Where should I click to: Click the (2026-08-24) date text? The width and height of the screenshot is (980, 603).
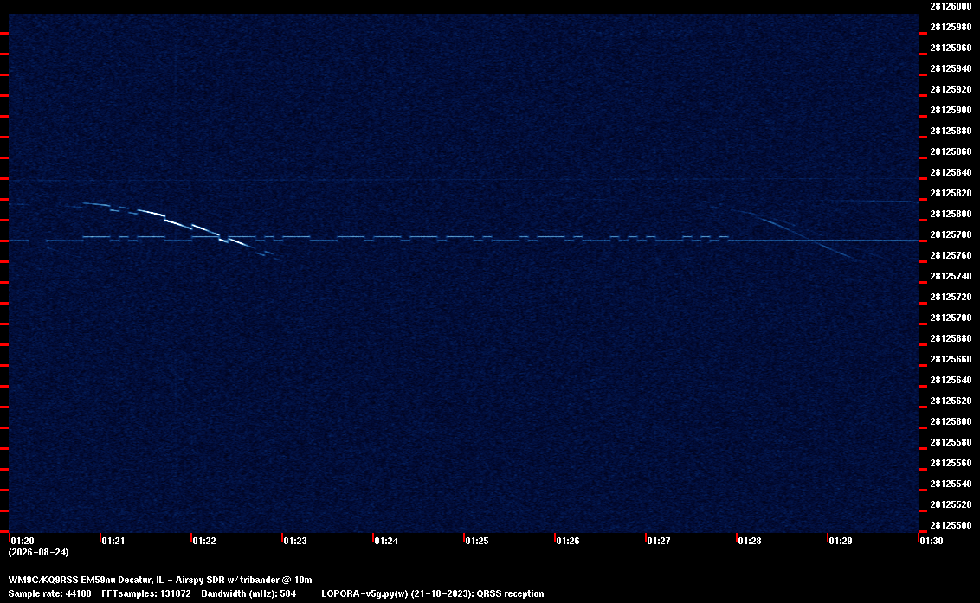tap(39, 552)
